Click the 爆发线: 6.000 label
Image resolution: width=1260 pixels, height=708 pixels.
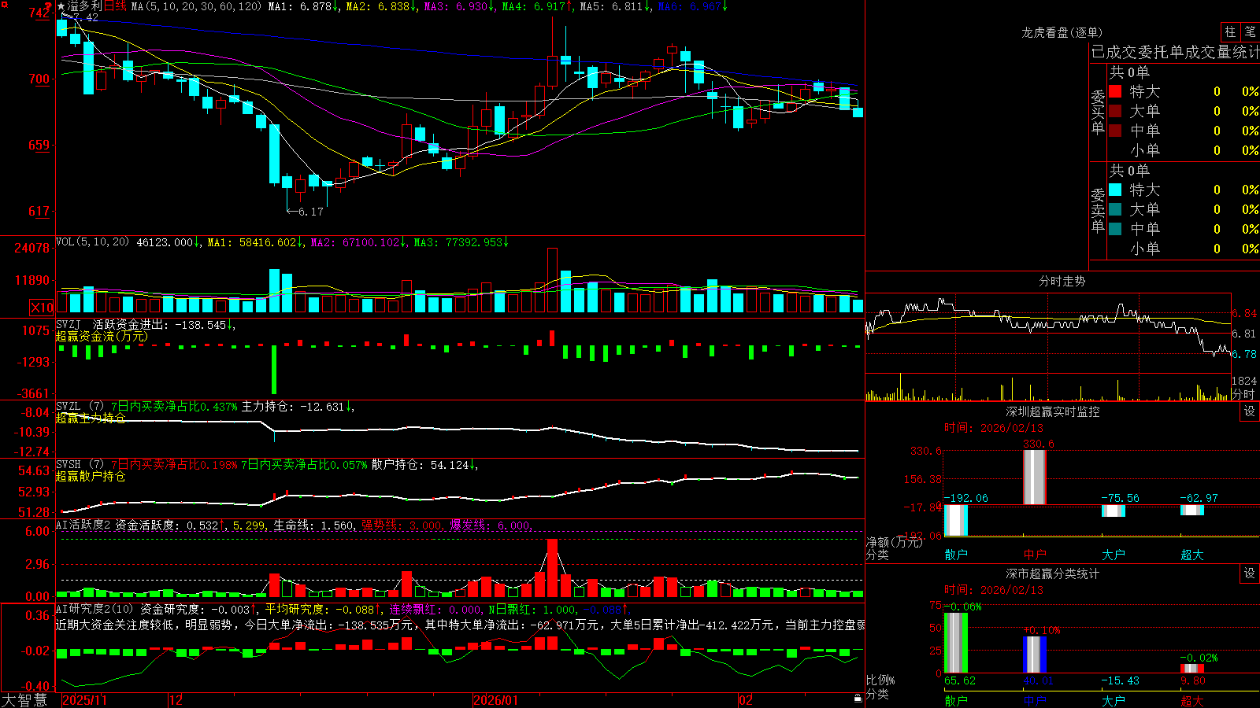tap(491, 525)
